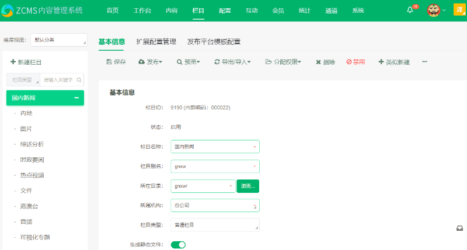Viewport: 467px width, 250px height.
Task: Click the inbox tray icon at right edge
Action: (x=459, y=228)
